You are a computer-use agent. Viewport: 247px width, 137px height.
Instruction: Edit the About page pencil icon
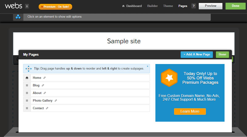[x=45, y=93]
